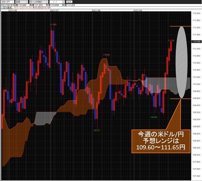The image size is (202, 181).
Task: Click the current price tag 111.202 on the price axis
Action: coord(196,42)
